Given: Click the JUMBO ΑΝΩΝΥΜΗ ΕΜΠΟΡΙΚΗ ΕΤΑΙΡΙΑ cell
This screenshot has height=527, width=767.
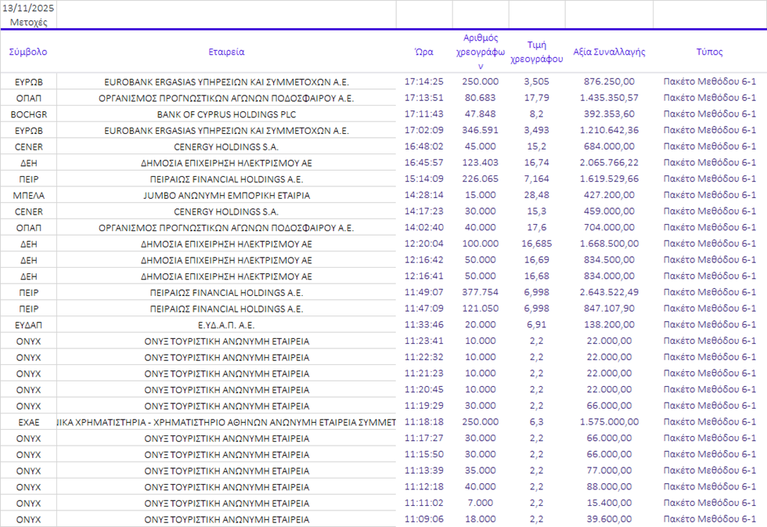Looking at the screenshot, I should click(226, 195).
